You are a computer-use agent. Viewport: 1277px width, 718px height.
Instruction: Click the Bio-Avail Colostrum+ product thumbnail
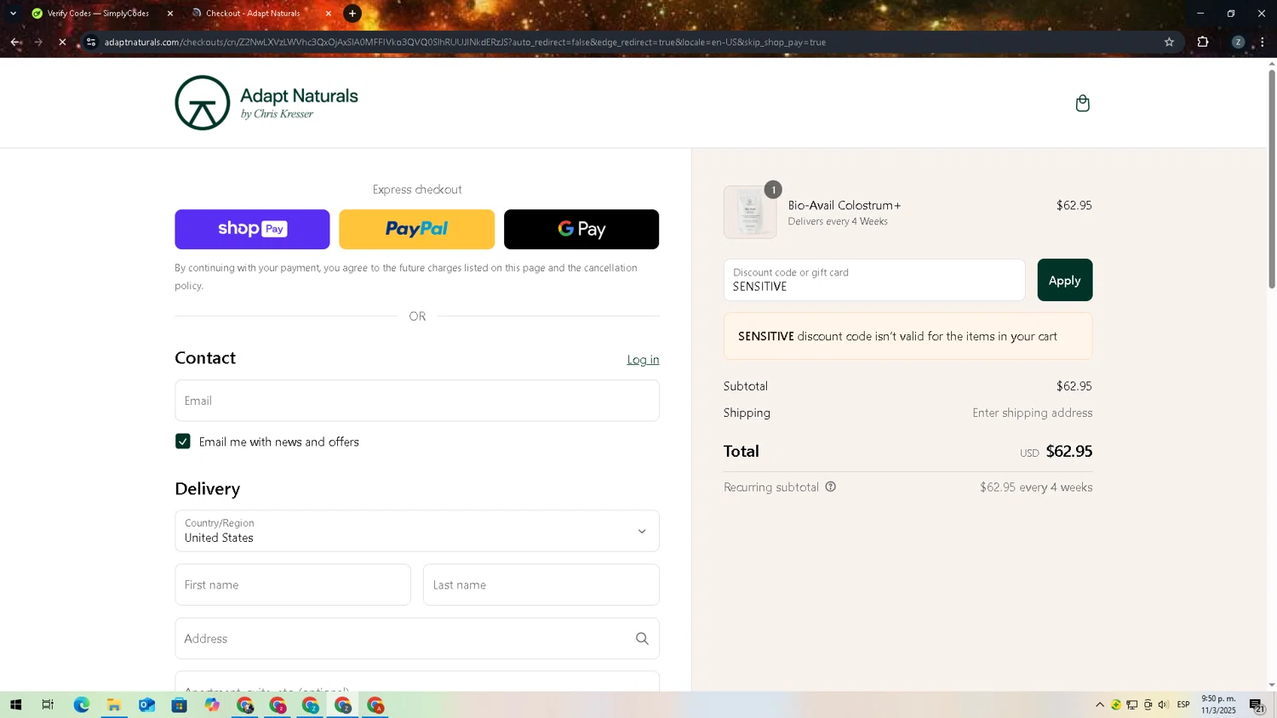coord(750,212)
